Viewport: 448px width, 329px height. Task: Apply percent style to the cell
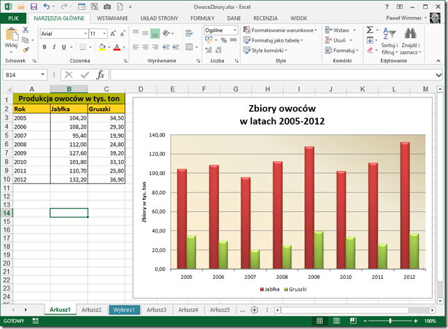click(x=224, y=40)
